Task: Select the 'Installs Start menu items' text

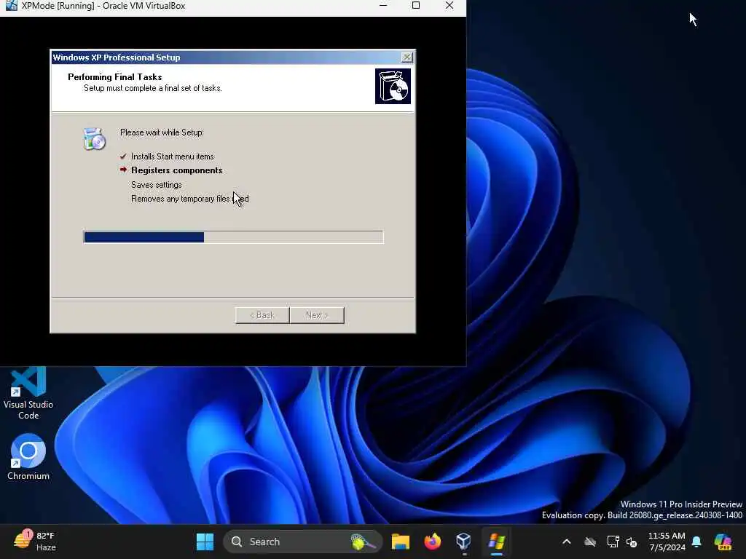Action: 172,156
